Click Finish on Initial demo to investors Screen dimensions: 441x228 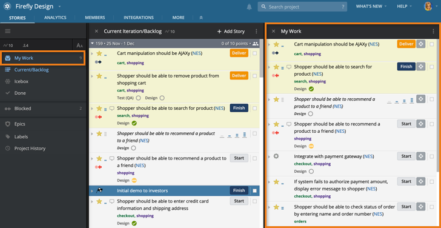point(239,190)
